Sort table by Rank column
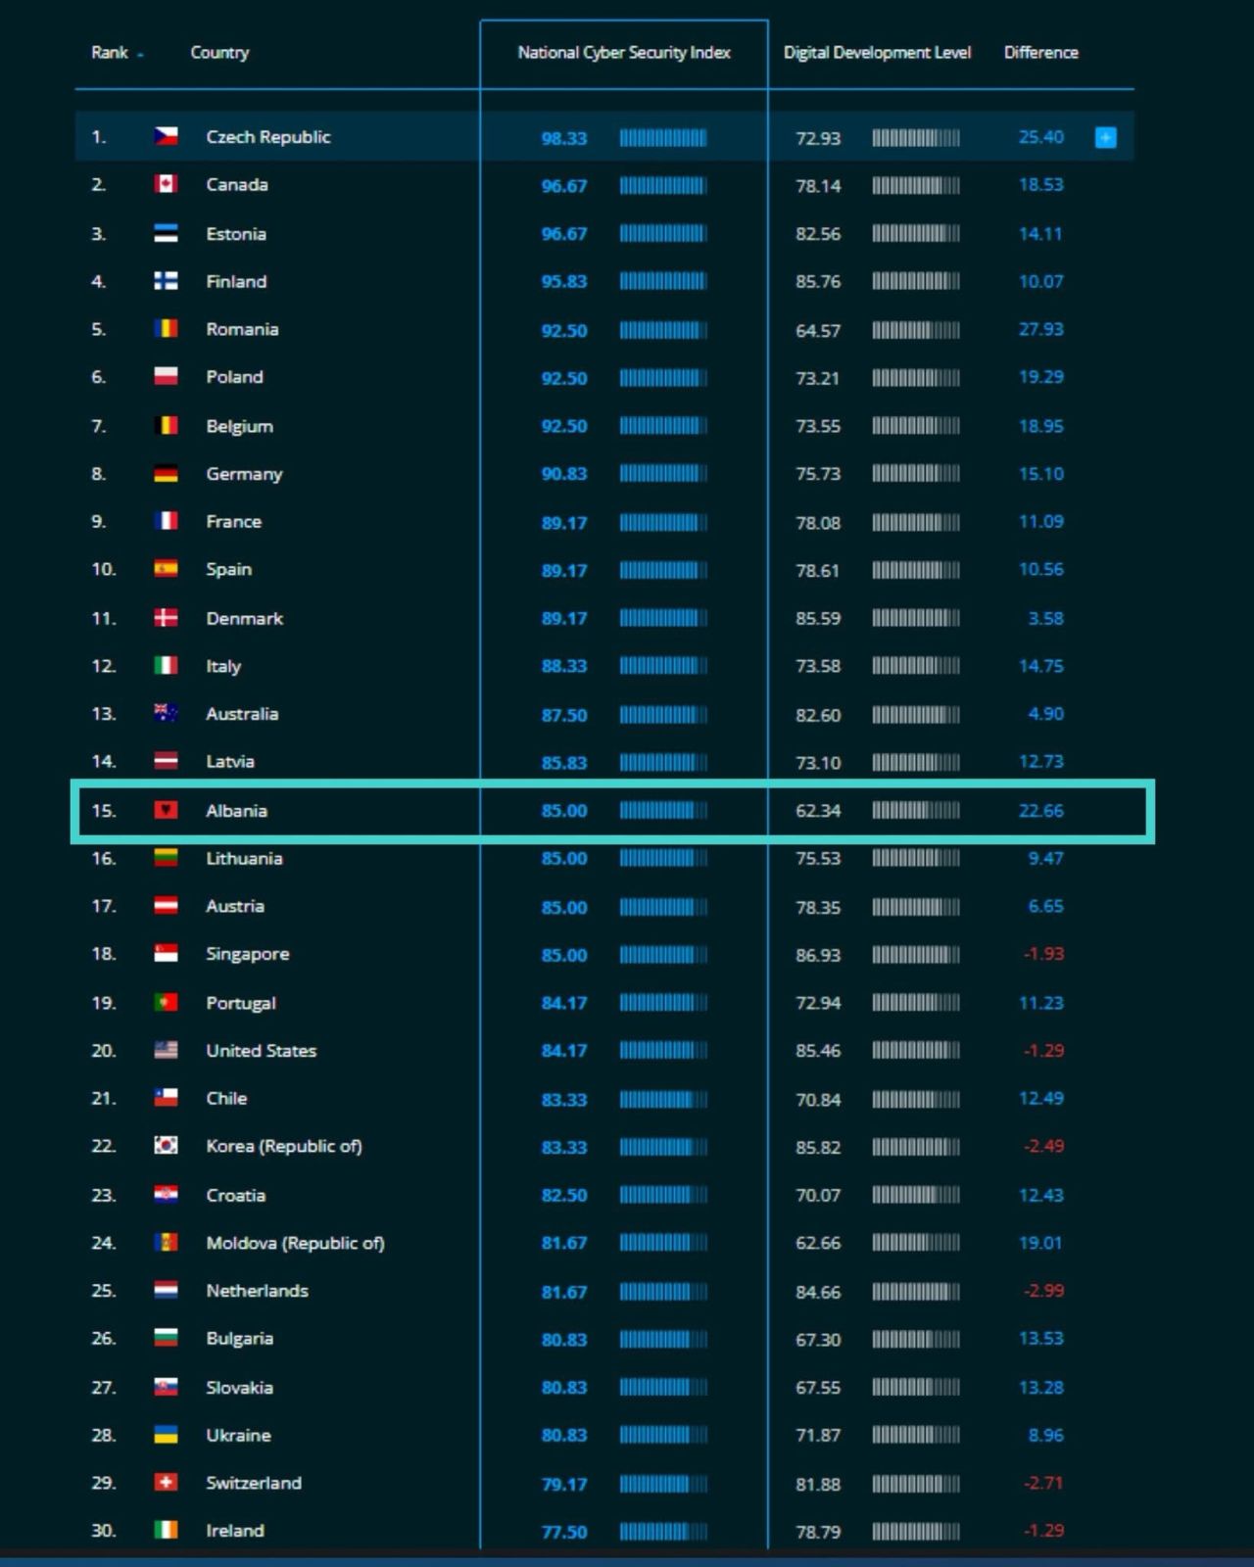 pyautogui.click(x=111, y=53)
